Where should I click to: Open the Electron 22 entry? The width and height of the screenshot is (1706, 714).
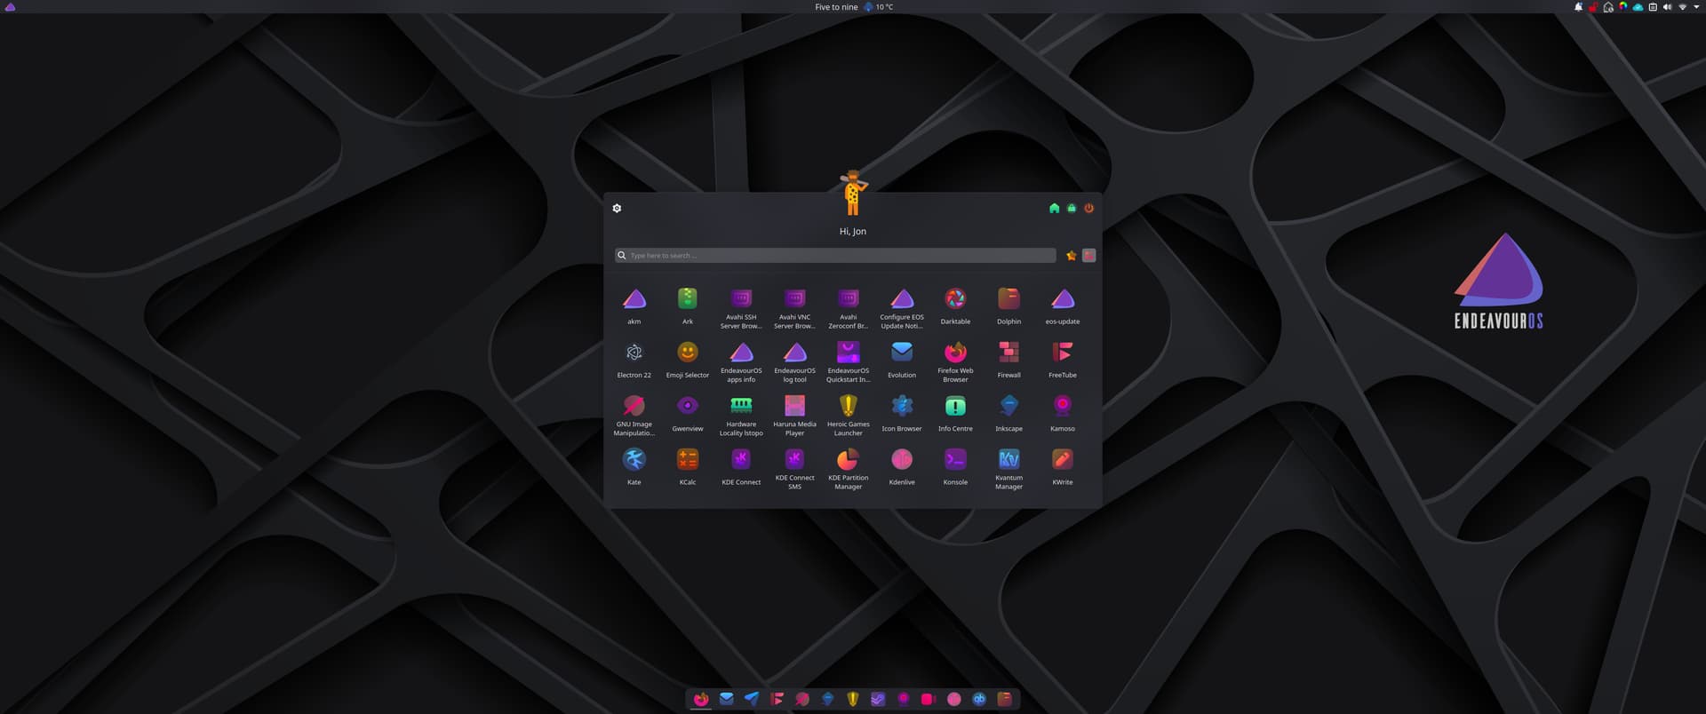tap(634, 361)
